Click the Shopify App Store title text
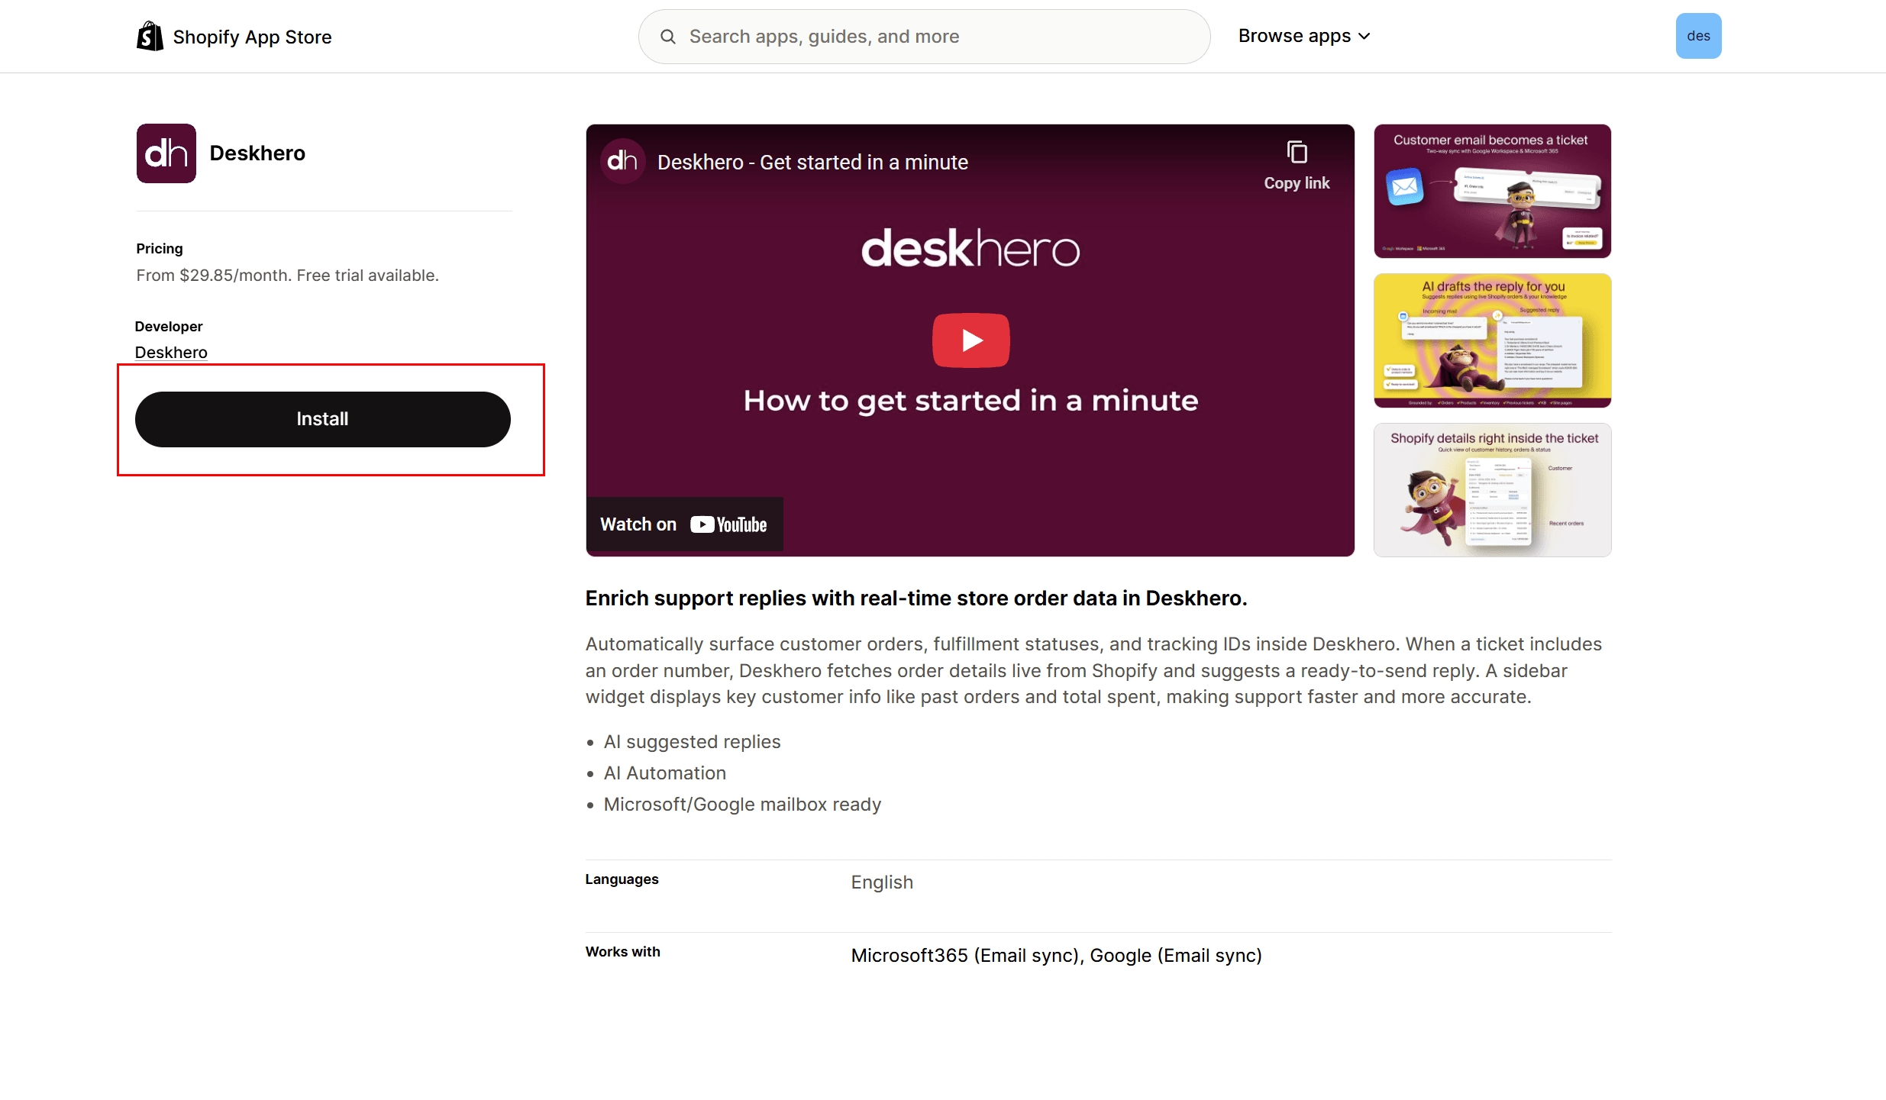Screen dimensions: 1886x1100 coord(252,37)
